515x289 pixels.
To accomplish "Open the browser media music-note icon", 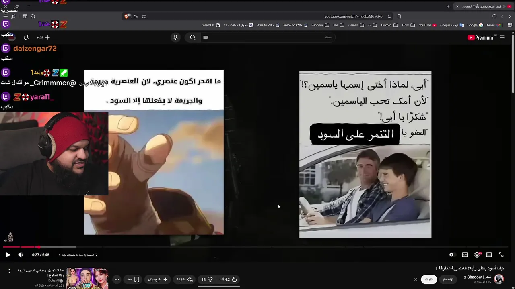I will point(14,16).
